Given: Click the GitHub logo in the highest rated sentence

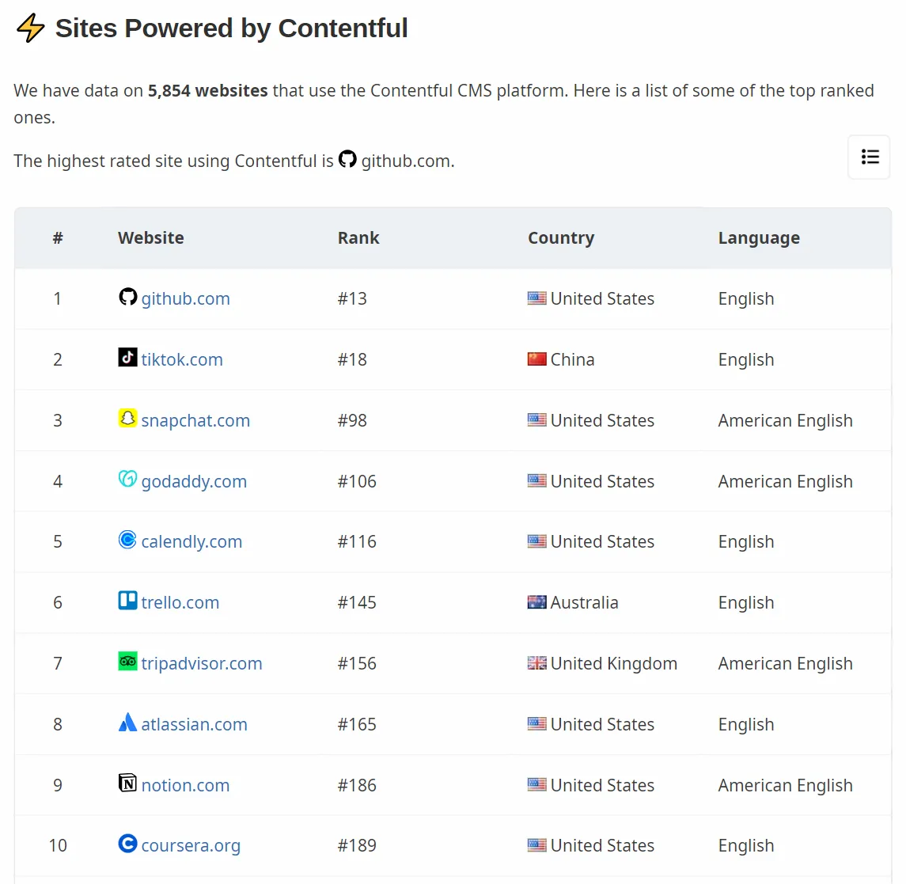Looking at the screenshot, I should (347, 159).
